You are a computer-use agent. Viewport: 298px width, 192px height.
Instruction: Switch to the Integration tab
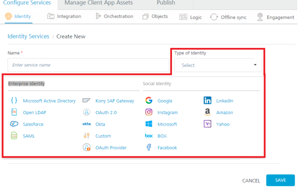[x=64, y=16]
